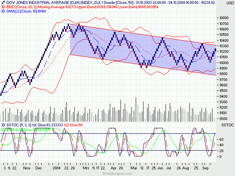Click the 10500 price axis label

click(224, 35)
